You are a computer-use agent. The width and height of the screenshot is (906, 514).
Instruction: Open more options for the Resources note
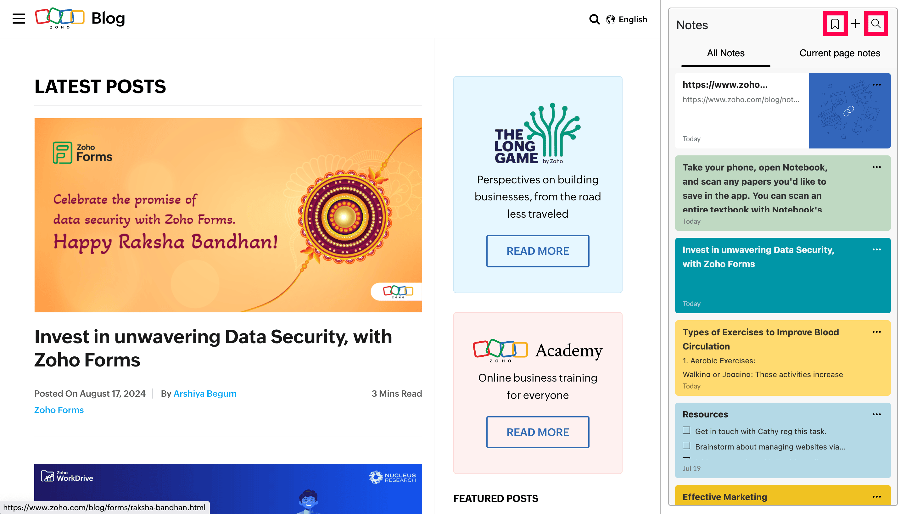tap(876, 415)
